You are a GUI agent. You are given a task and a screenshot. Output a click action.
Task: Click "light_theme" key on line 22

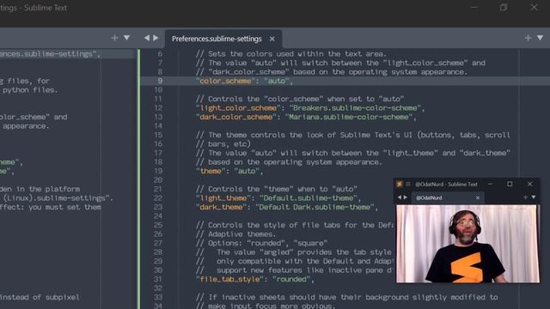click(x=223, y=198)
